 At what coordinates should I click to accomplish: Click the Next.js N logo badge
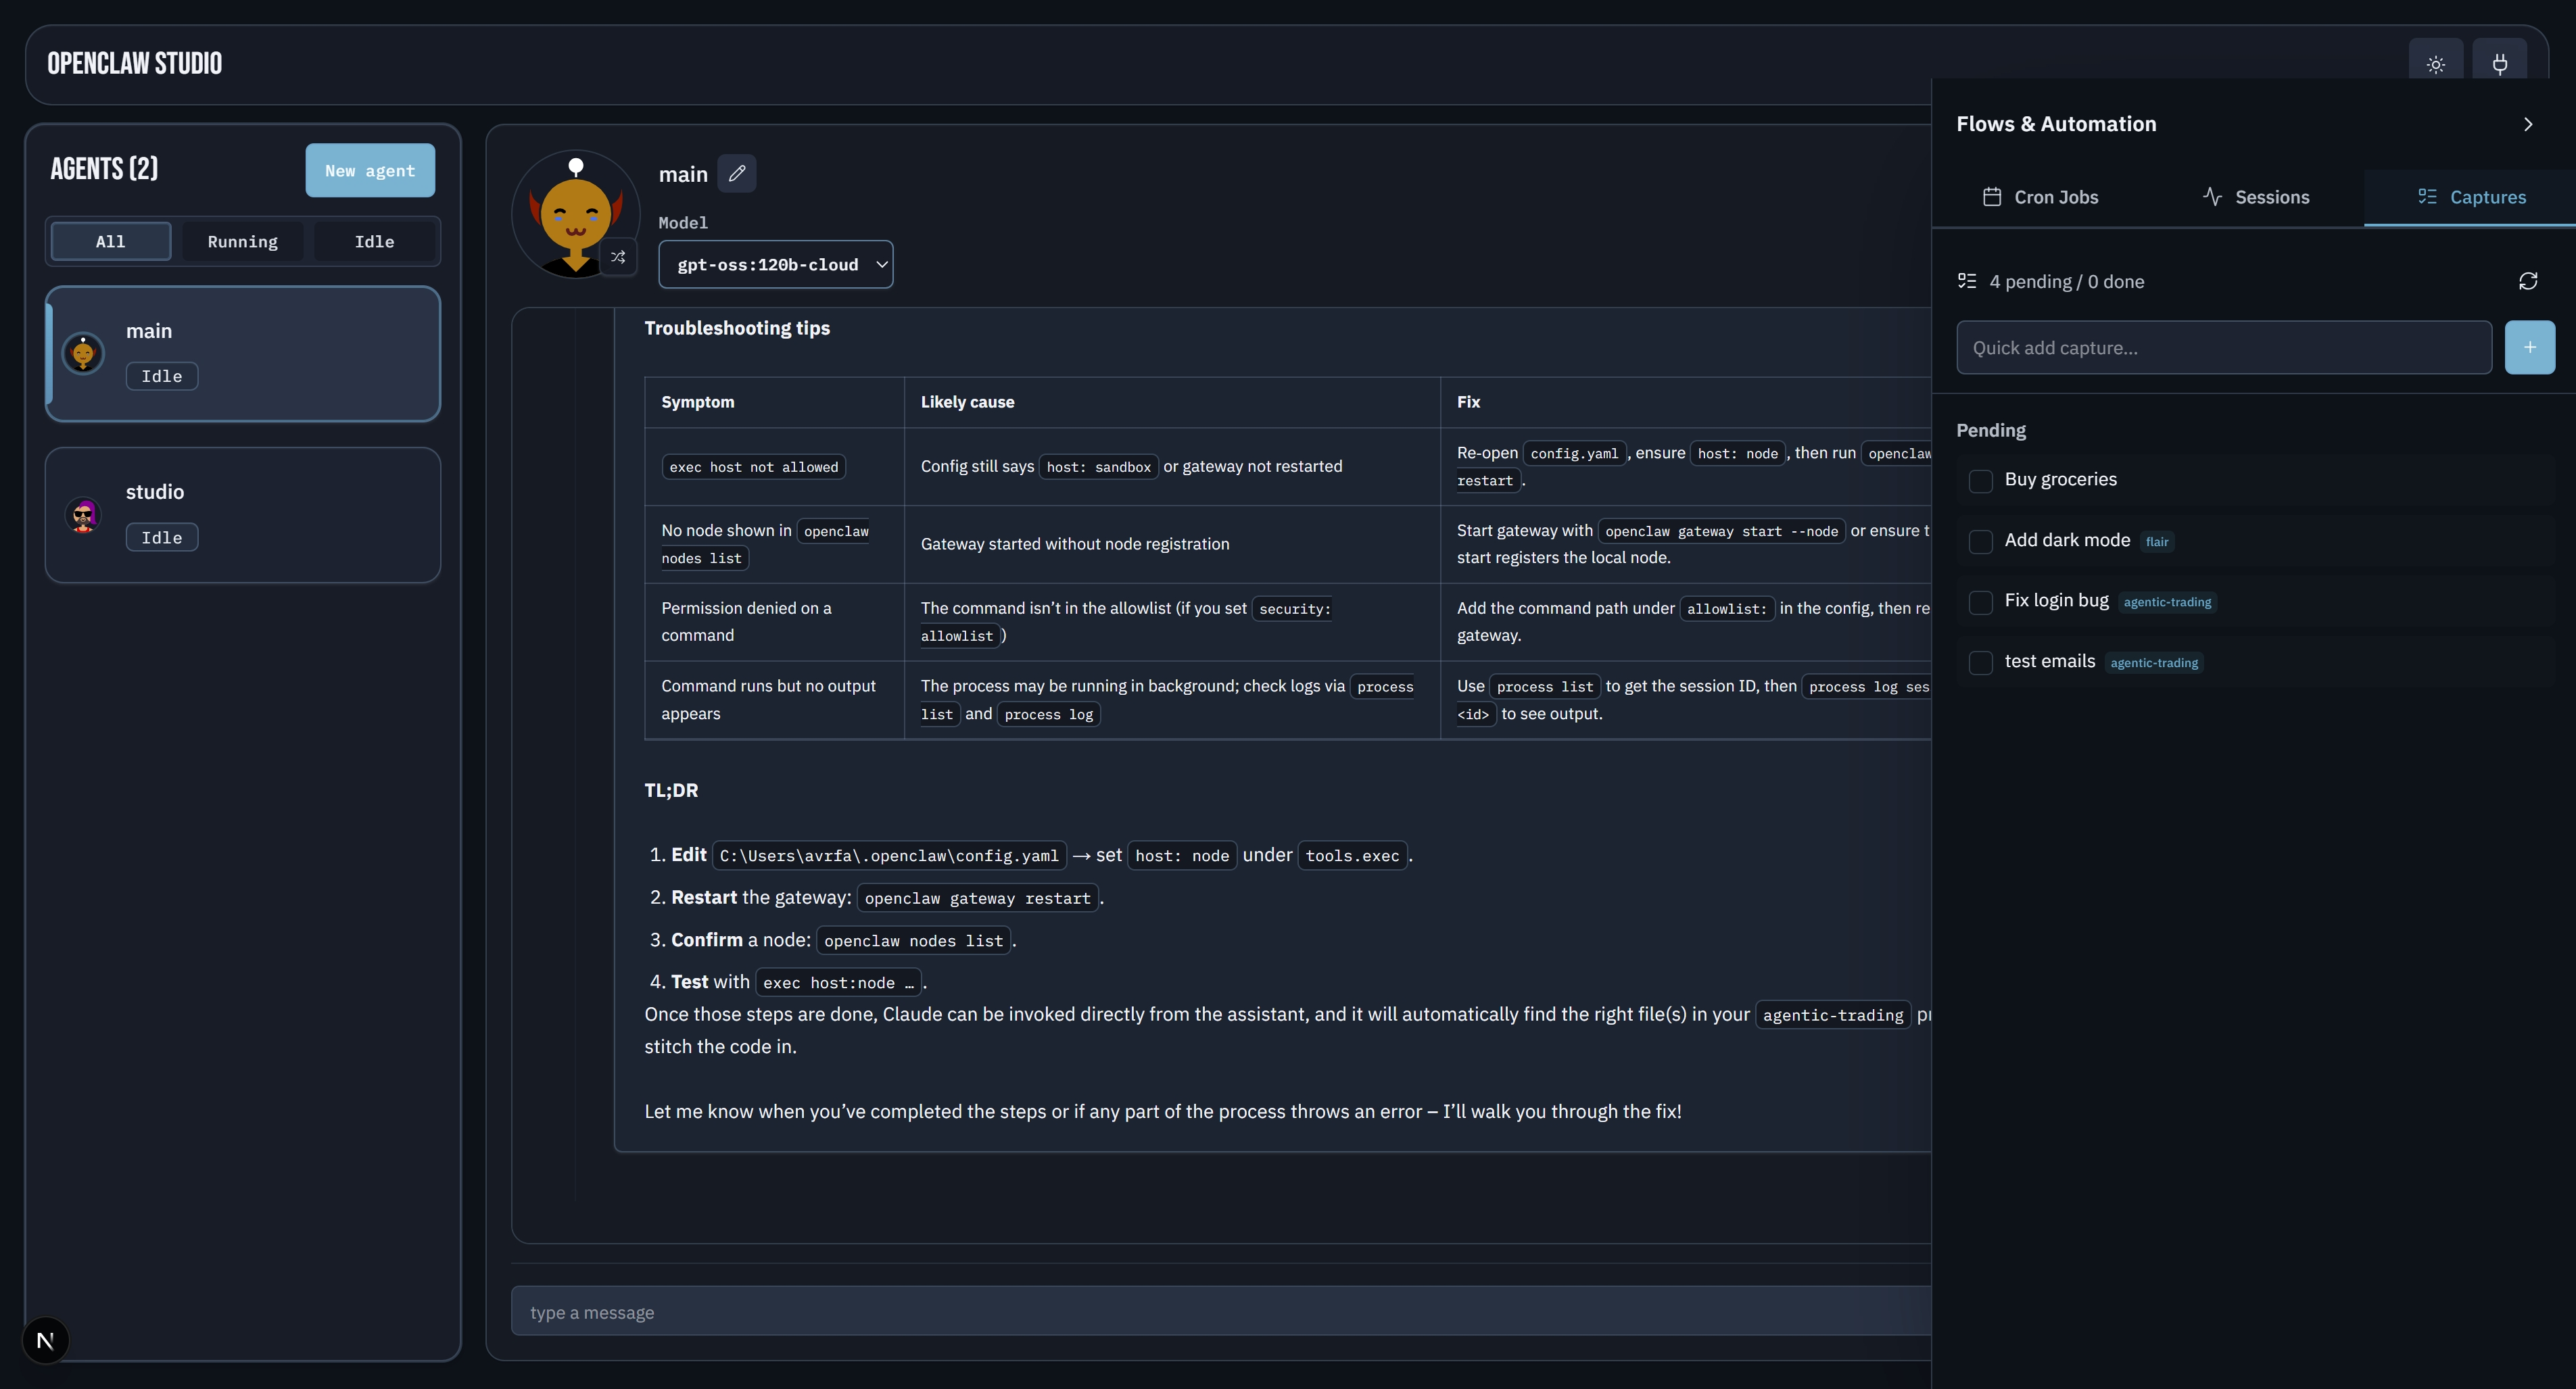pyautogui.click(x=45, y=1340)
